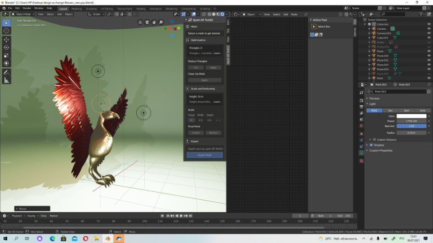Screen dimensions: 433x243
Task: Switch to the Shading workspace tab
Action: tap(141, 9)
